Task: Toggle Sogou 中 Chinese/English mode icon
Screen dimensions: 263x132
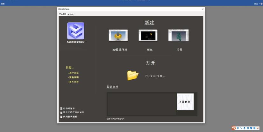Action: [x=238, y=128]
